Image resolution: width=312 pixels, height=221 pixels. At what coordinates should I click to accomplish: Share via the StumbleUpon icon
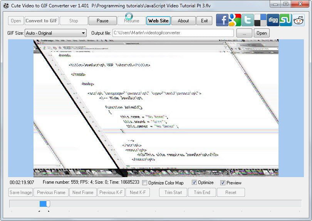coord(286,20)
